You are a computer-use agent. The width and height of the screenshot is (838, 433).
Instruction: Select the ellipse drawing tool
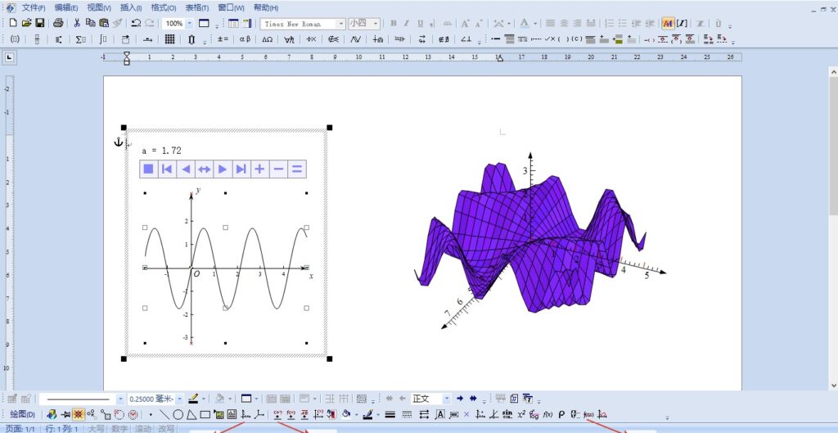pos(178,414)
